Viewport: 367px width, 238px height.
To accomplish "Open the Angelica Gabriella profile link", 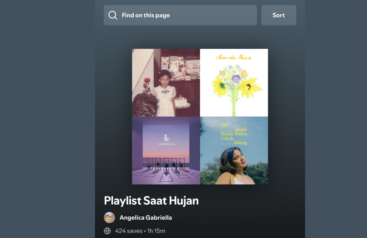I will coord(146,218).
